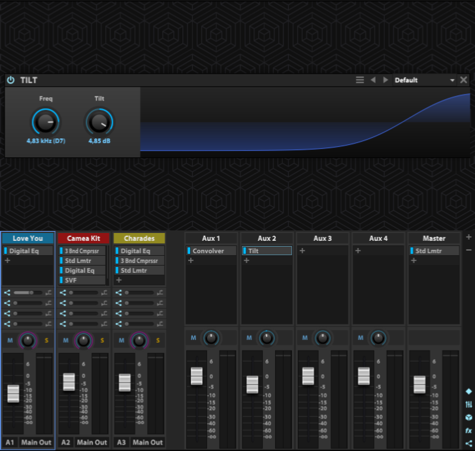Go to the previous Tilt preset arrow

(373, 80)
